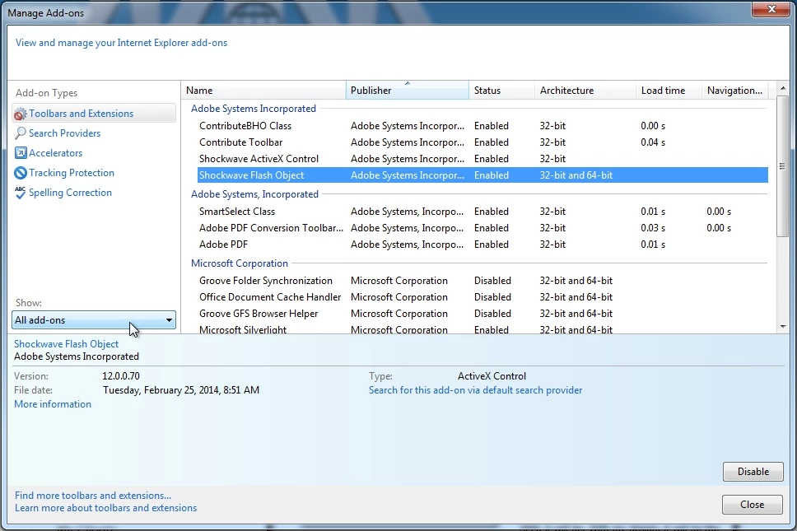Click the Microsoft Corporation group header
Screen dimensions: 797x531
240,263
